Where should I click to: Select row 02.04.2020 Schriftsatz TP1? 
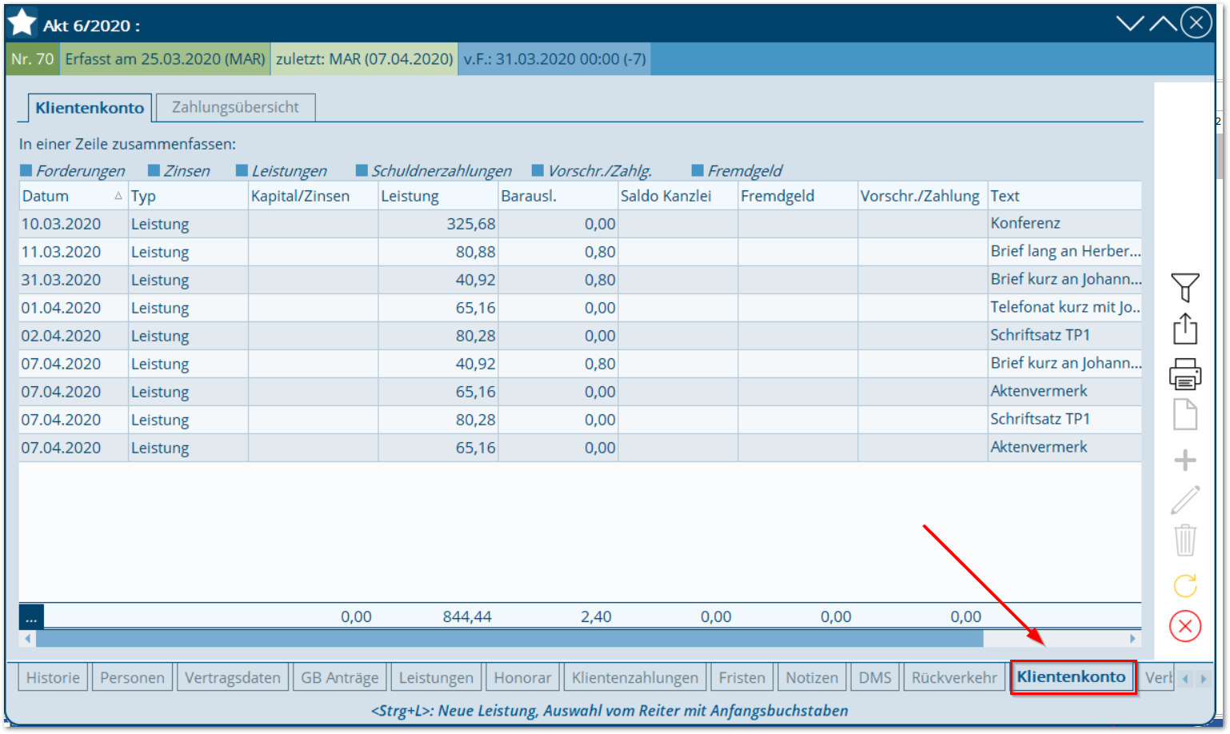click(580, 336)
